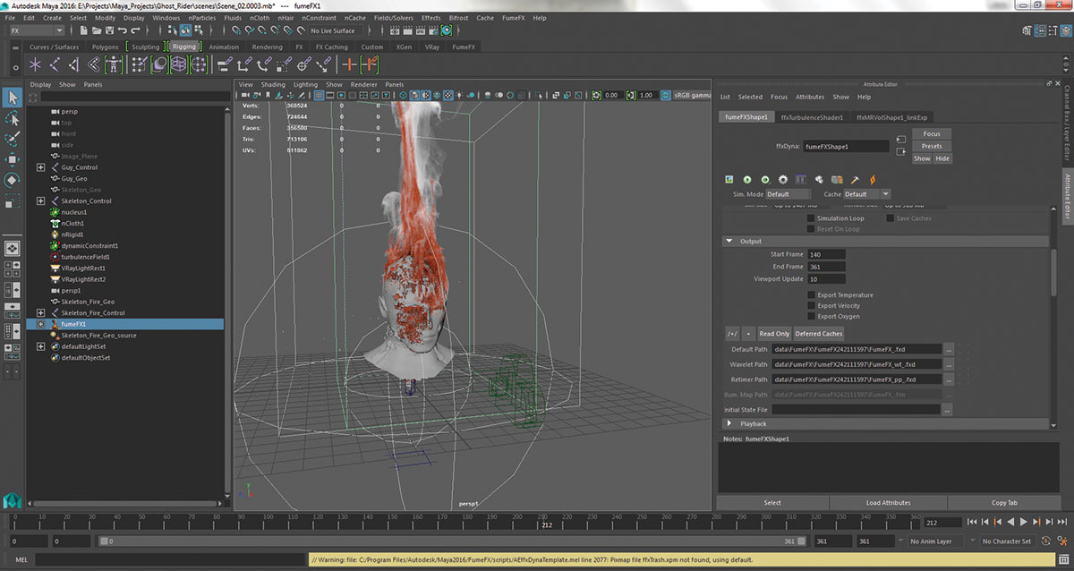Click the Copy Tab button
This screenshot has height=571, width=1074.
tap(1004, 503)
